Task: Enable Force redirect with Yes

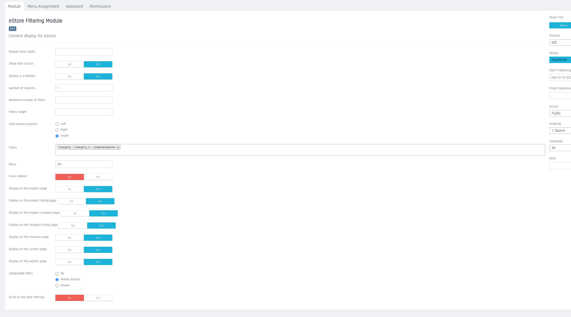Action: coord(98,177)
